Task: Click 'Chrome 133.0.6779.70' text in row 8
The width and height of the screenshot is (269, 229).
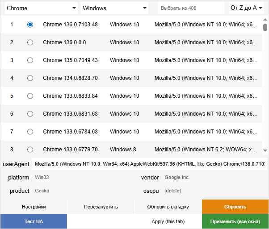Action: (70, 150)
